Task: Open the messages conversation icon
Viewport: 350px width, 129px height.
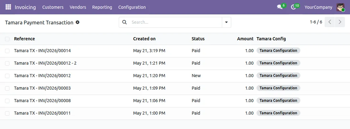Action: [x=280, y=7]
